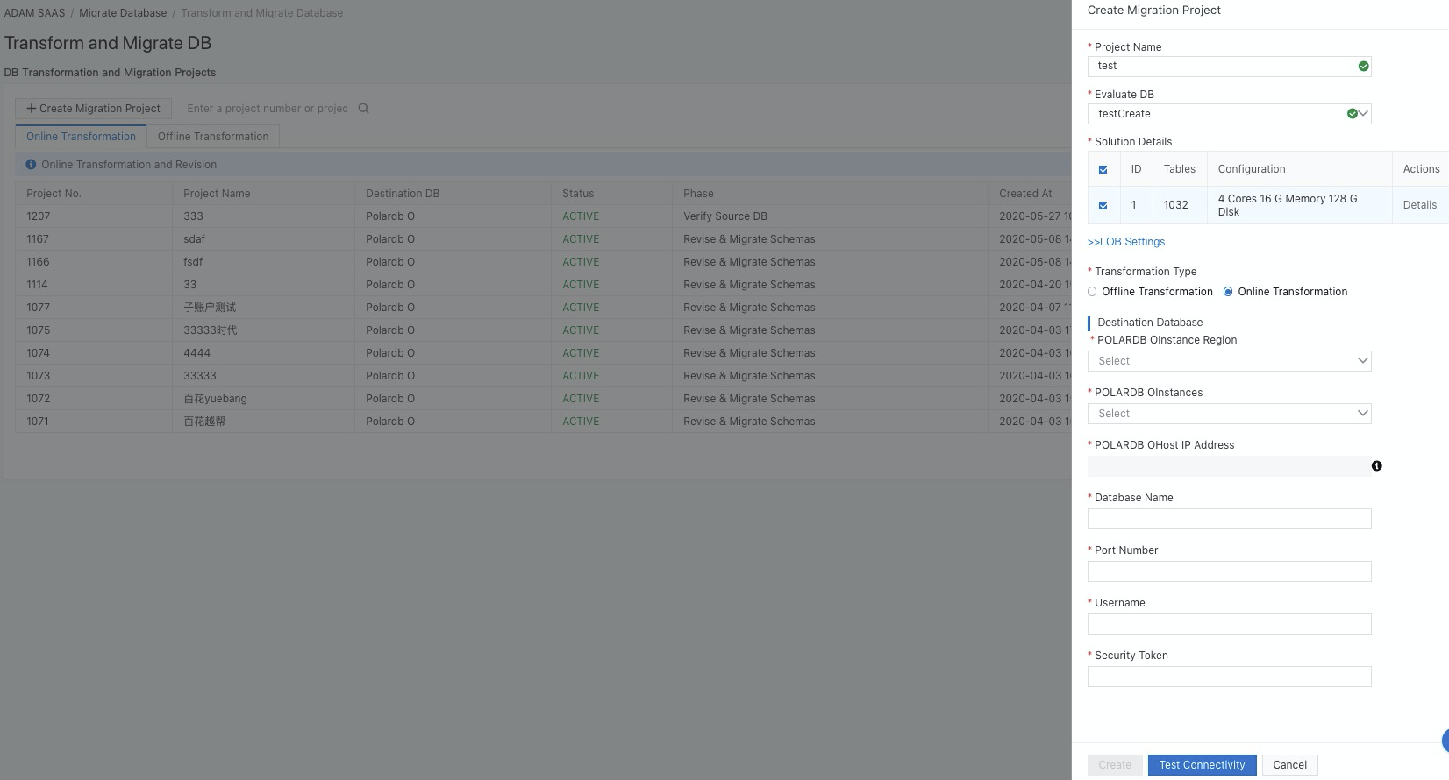Open the POLARDB O Instances dropdown
This screenshot has width=1449, height=780.
pos(1229,414)
